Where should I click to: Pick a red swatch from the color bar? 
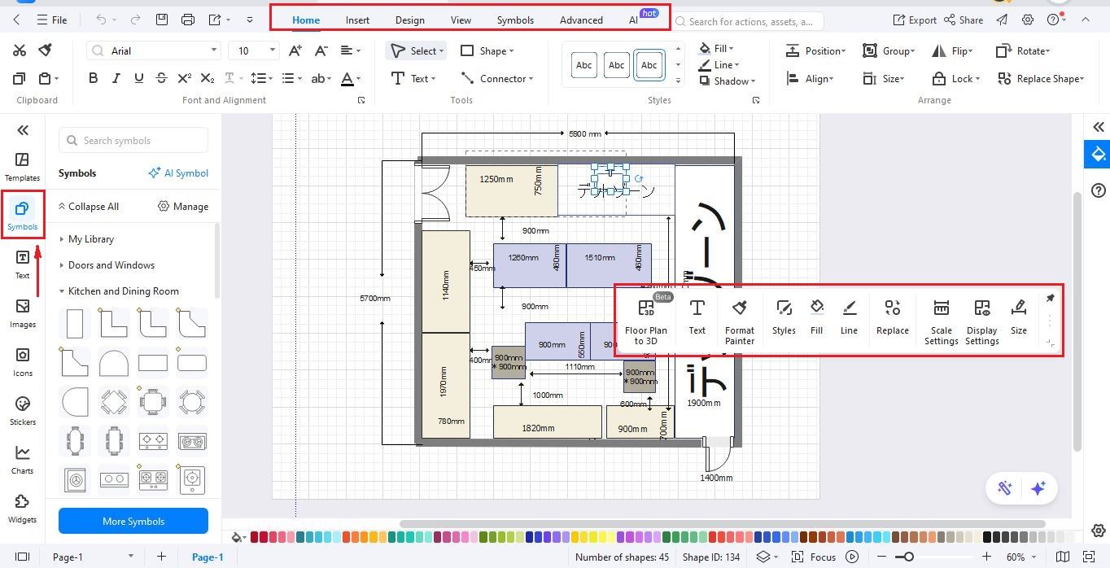253,538
